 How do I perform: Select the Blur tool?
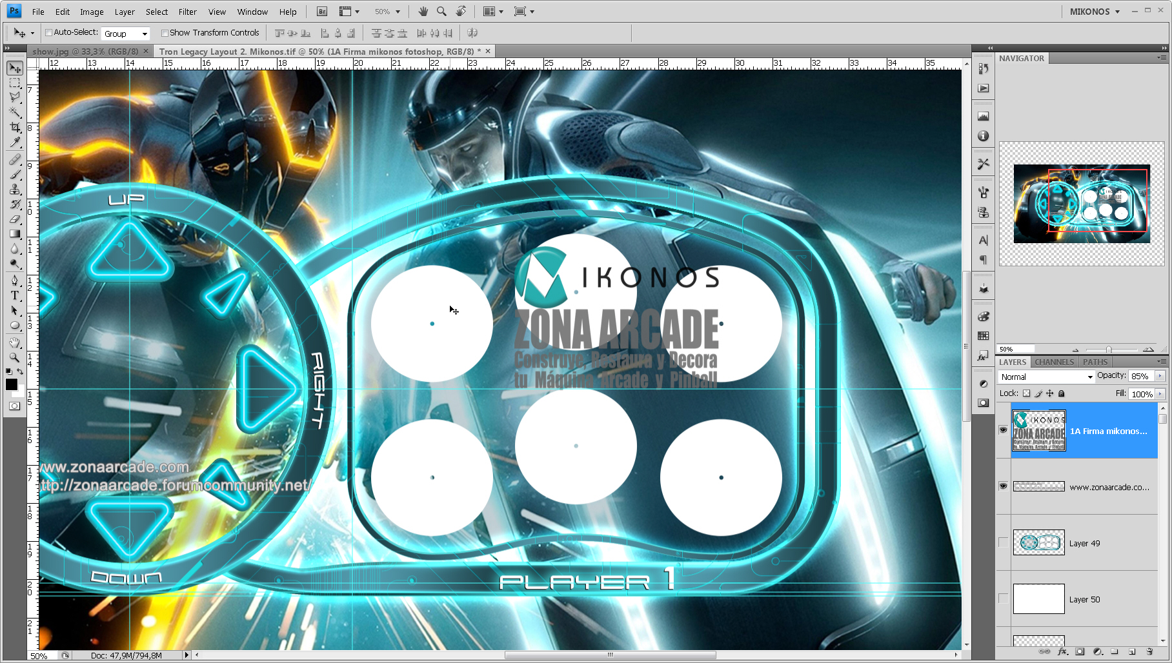(15, 249)
